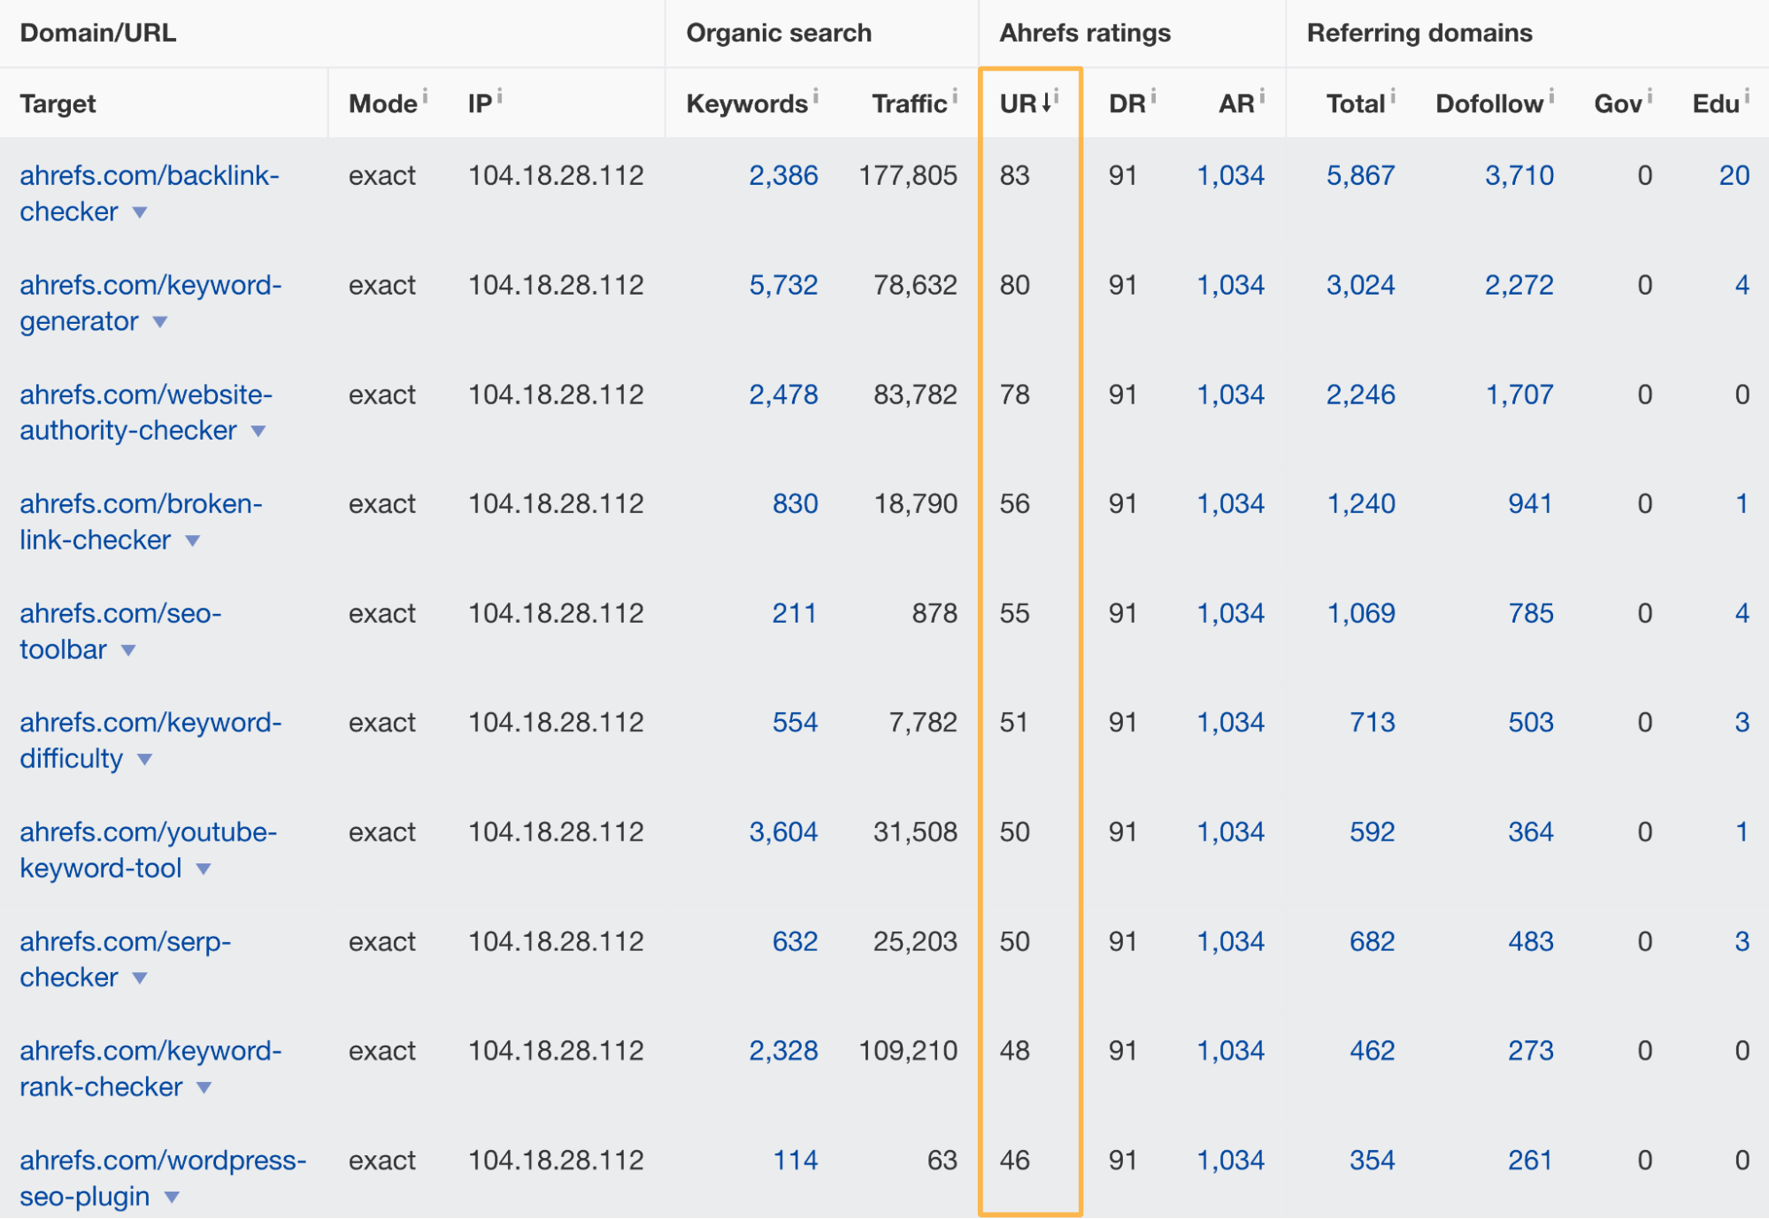Open ahrefs.com/wordpress-seo-plugin link
Image resolution: width=1769 pixels, height=1219 pixels.
pos(163,1178)
